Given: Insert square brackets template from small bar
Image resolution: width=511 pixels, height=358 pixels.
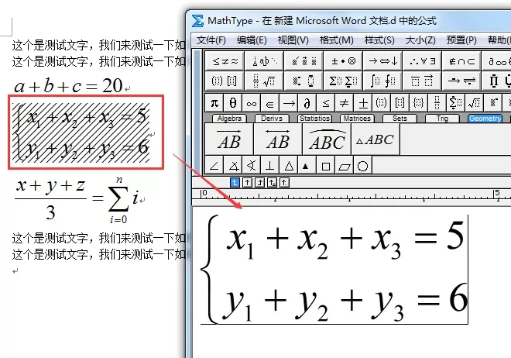Looking at the screenshot, I should point(400,103).
